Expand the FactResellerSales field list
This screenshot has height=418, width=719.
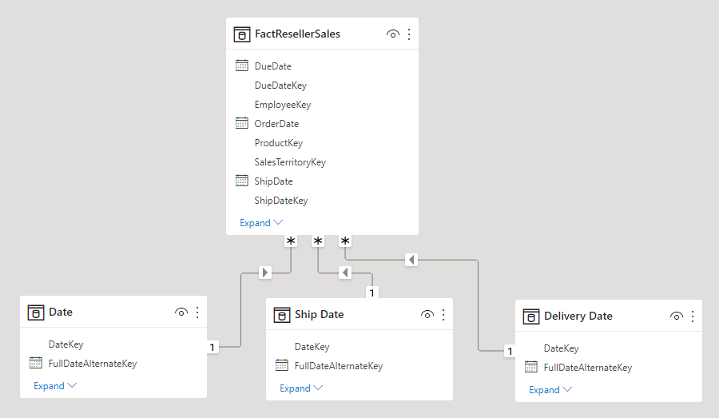coord(261,223)
